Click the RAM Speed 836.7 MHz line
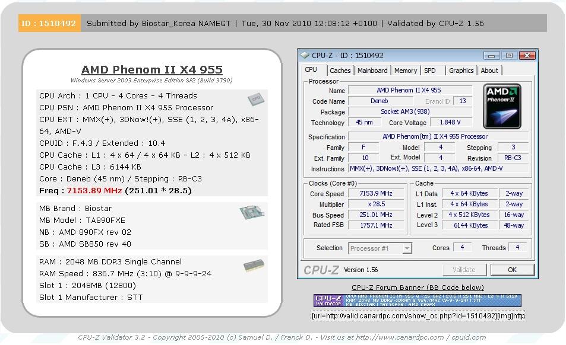566x345 pixels. pyautogui.click(x=125, y=274)
